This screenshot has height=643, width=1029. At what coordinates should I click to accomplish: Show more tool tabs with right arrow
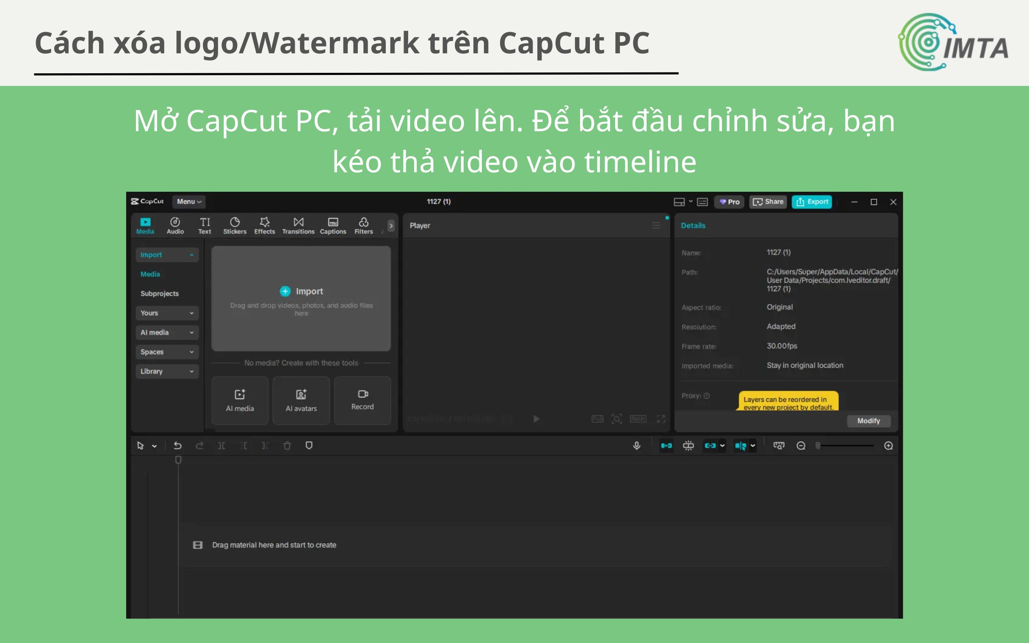391,226
